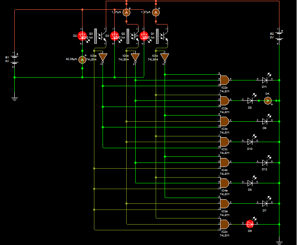297x245 pixels.
Task: Click the gray light barrier beside Q1
Action: (x=157, y=36)
